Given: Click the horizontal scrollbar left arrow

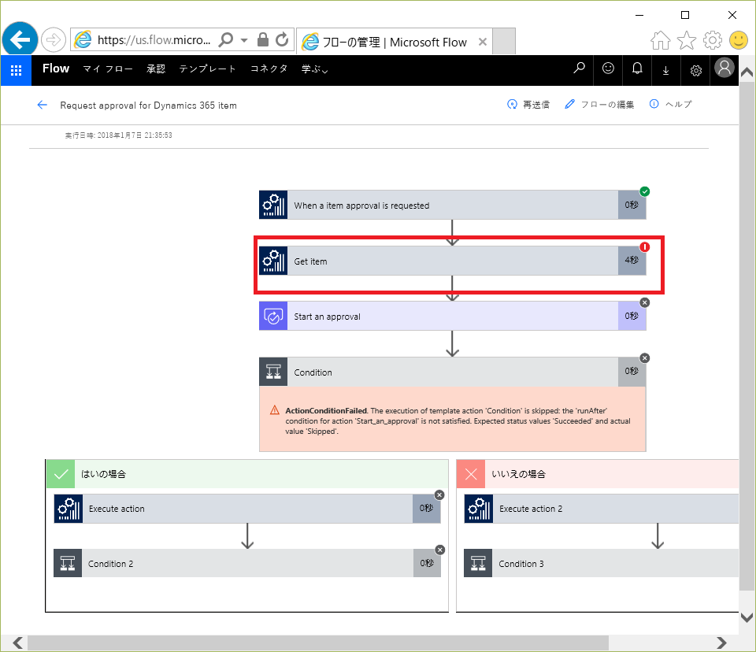Looking at the screenshot, I should 18,643.
